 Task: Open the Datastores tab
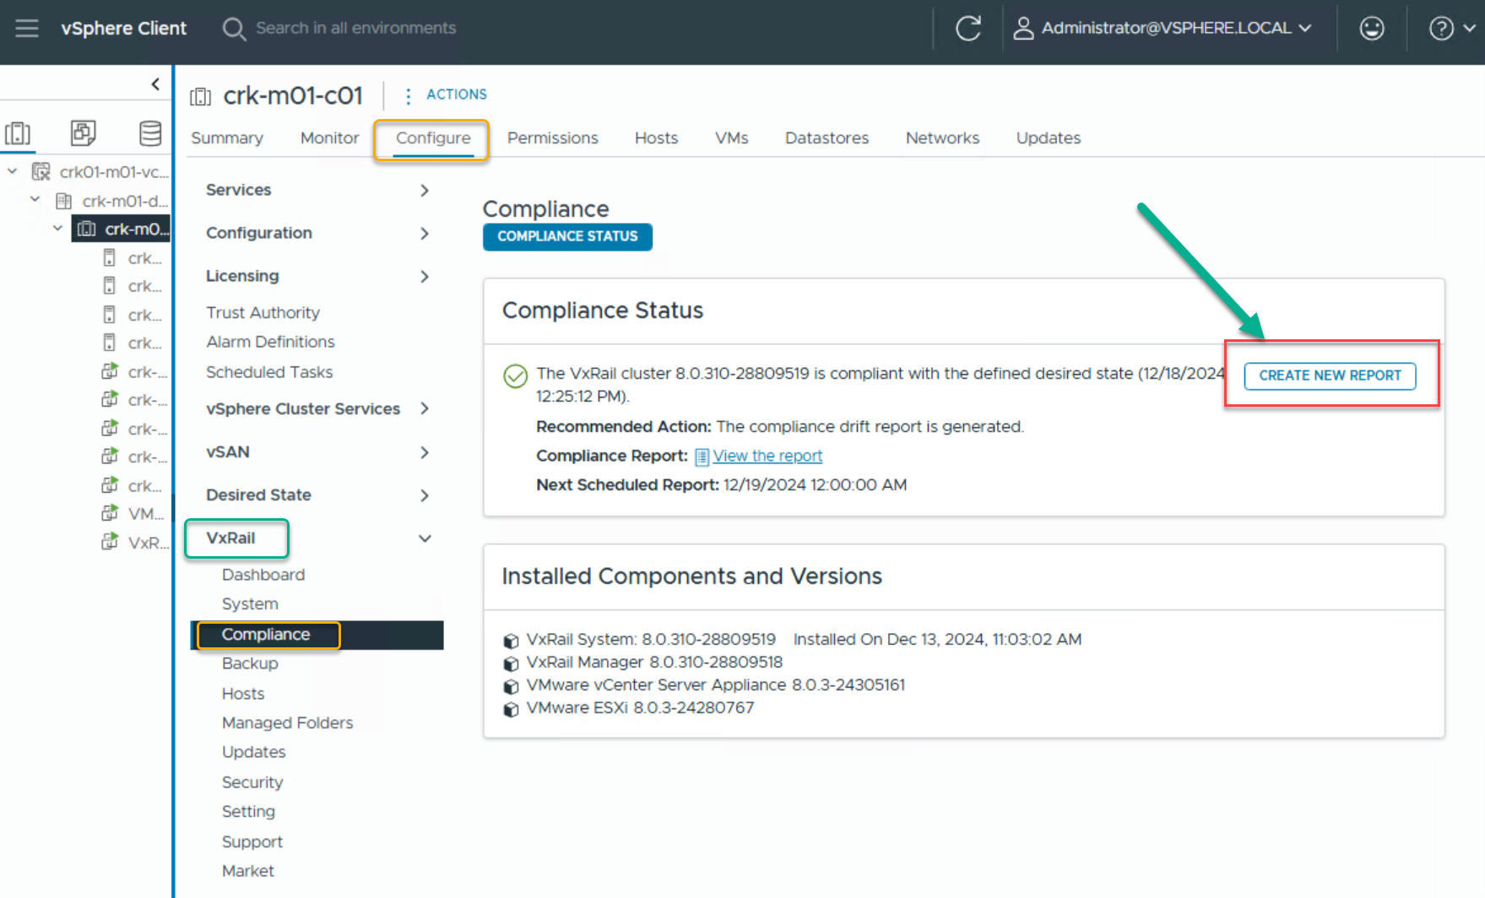tap(826, 138)
